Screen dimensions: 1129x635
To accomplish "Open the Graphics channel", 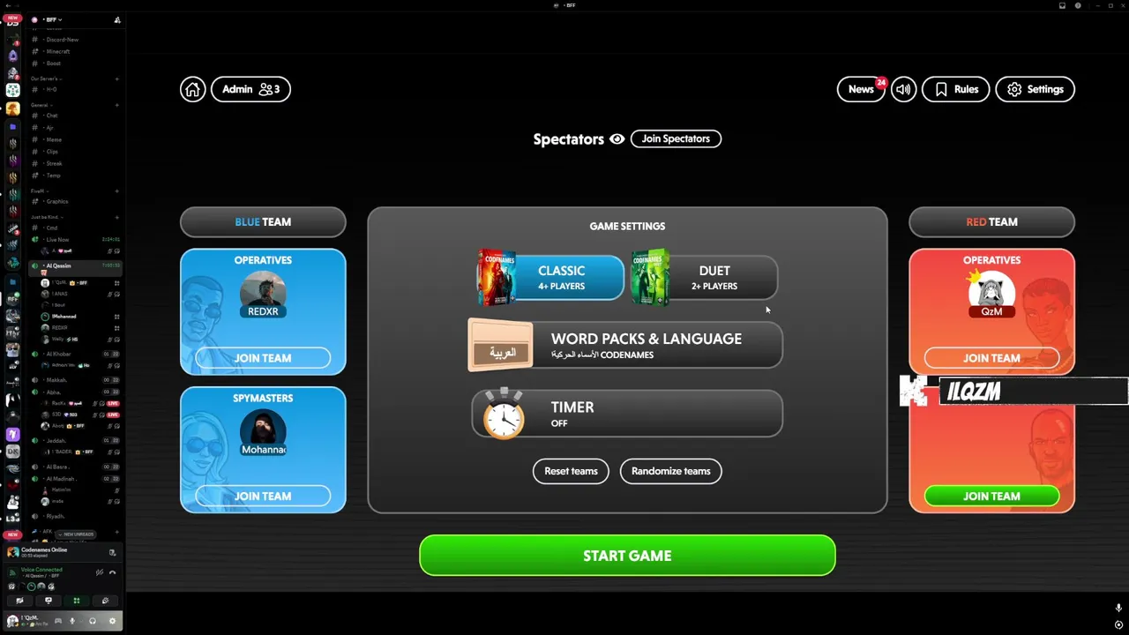I will coord(57,201).
